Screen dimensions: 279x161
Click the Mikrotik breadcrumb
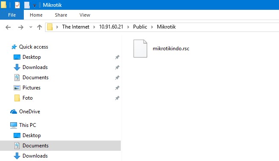(166, 27)
